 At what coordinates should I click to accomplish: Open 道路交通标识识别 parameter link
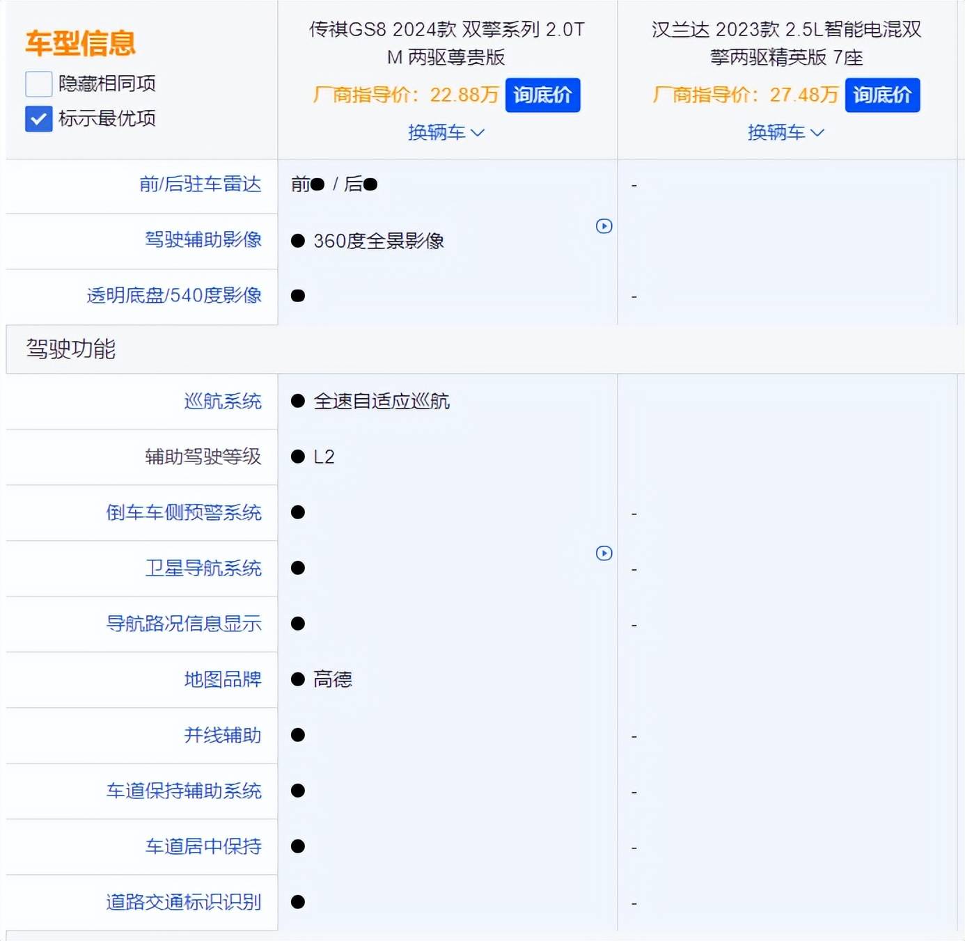pos(184,902)
